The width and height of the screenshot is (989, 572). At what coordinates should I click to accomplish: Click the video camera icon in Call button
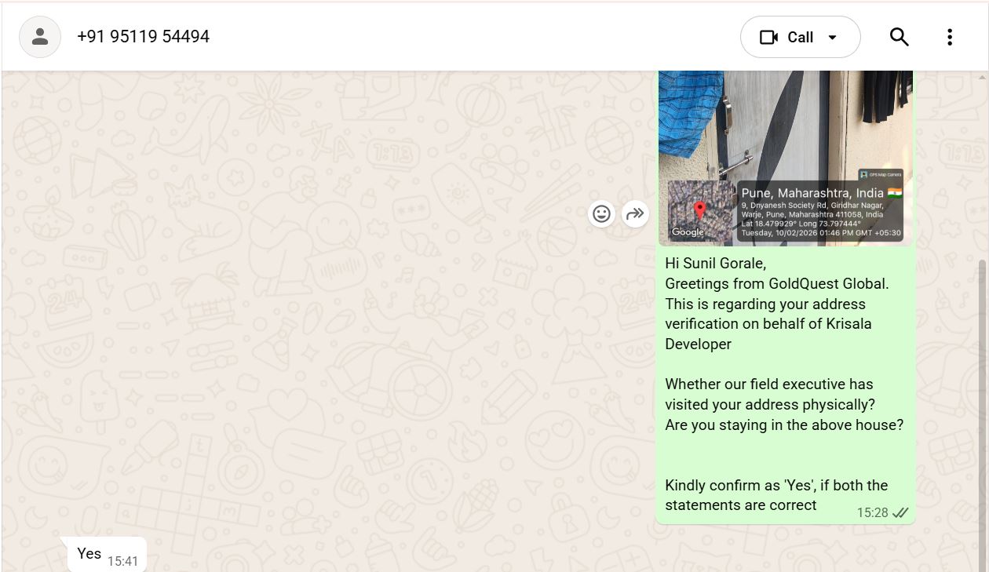click(768, 37)
